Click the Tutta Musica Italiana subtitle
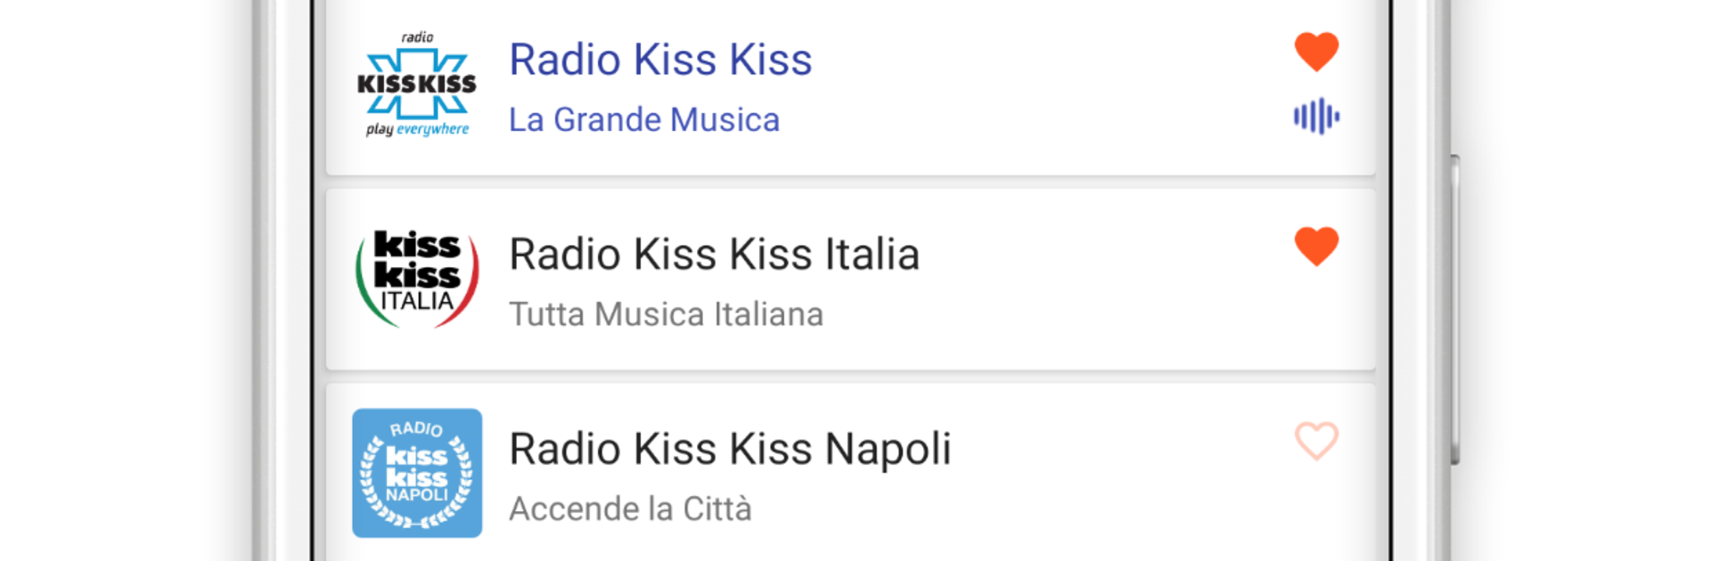 point(666,314)
